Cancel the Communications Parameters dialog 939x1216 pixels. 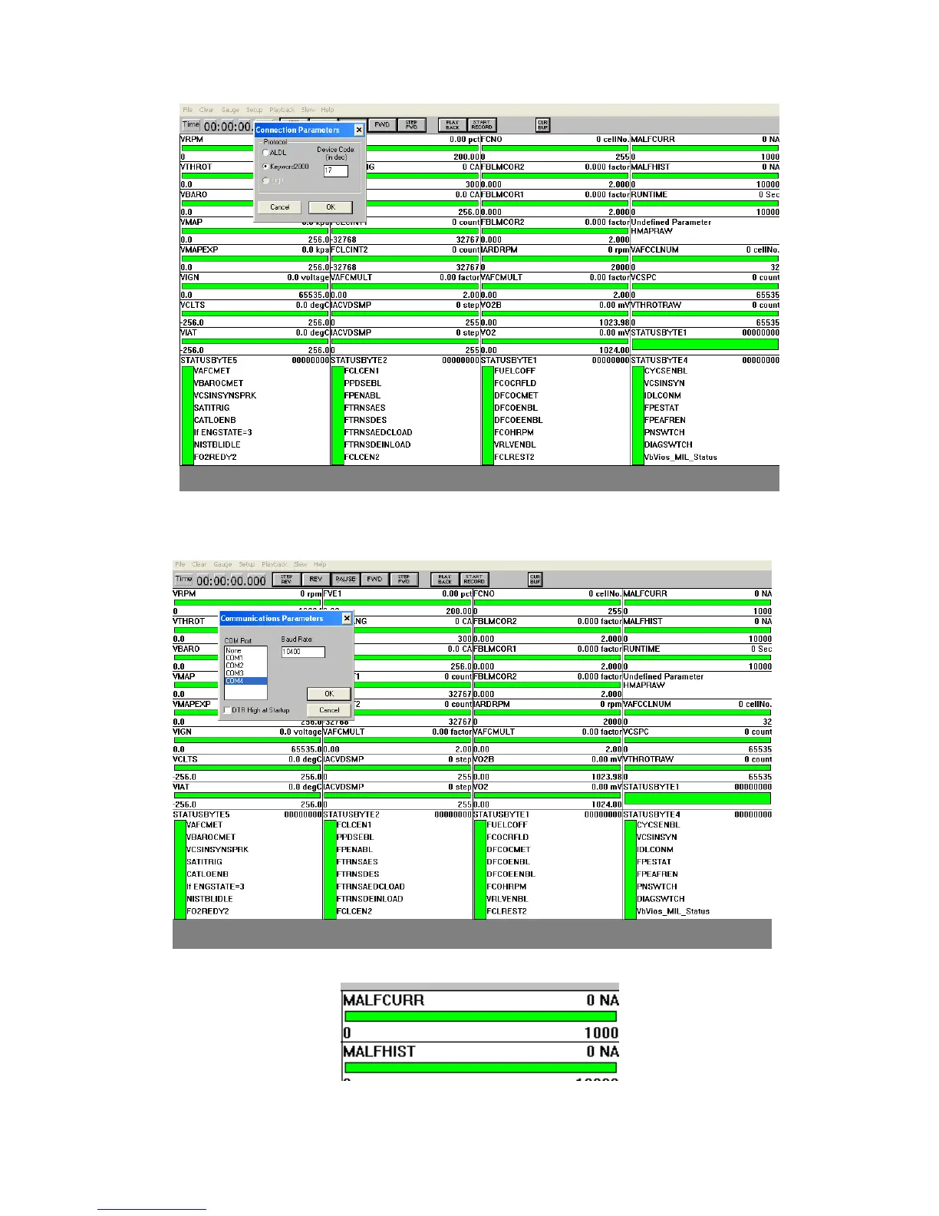(x=329, y=710)
